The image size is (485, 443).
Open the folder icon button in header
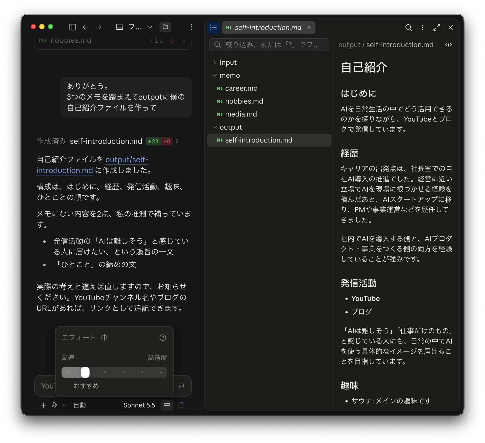click(165, 27)
